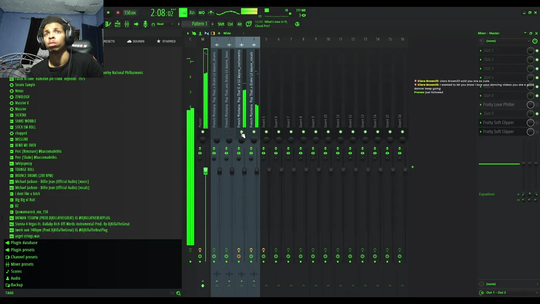540x304 pixels.
Task: Select angel-strings.wav file
Action: 27,236
